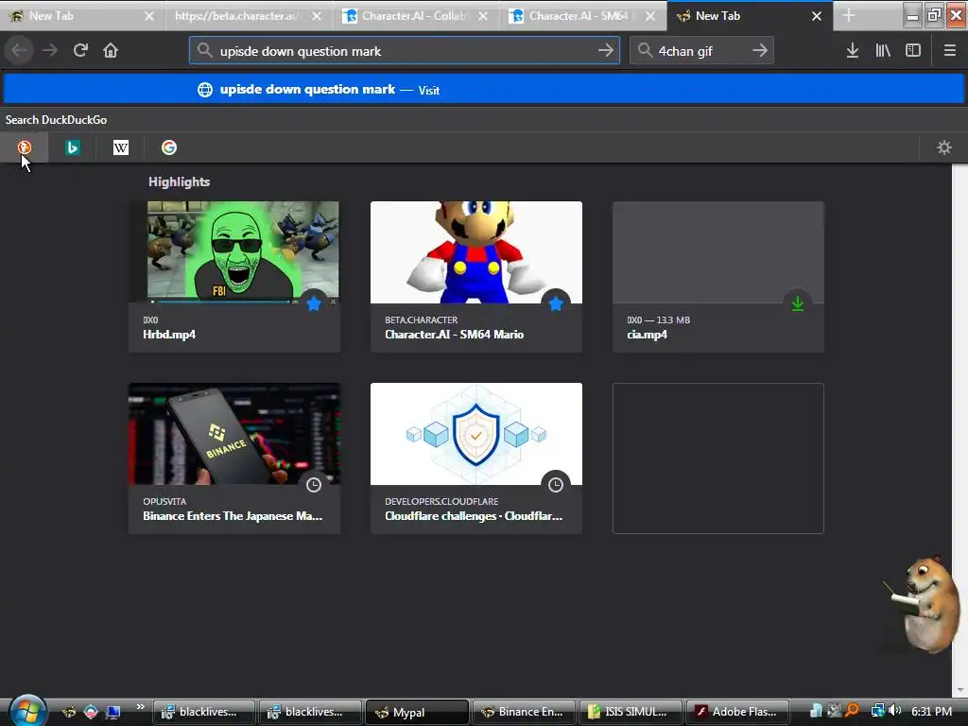This screenshot has width=968, height=726.
Task: Open first blacklives taskbar button
Action: tap(204, 712)
